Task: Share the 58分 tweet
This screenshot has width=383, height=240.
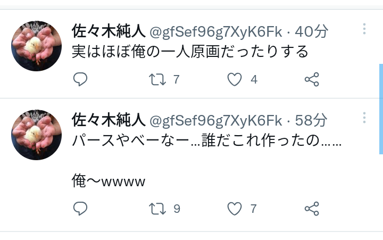Action: [x=312, y=209]
